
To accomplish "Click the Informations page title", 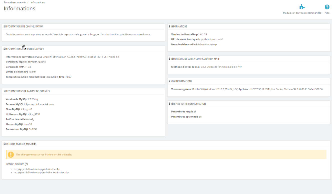I will pyautogui.click(x=19, y=8).
